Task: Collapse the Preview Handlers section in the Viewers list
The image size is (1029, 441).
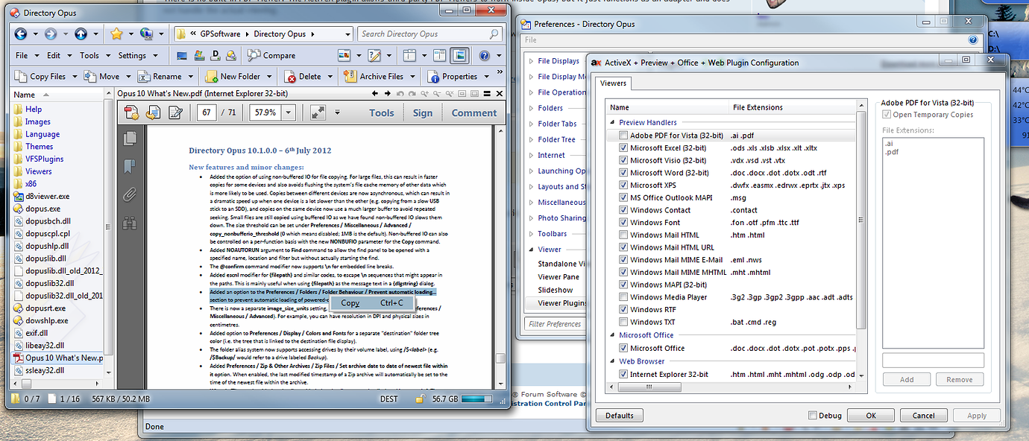Action: click(x=614, y=122)
